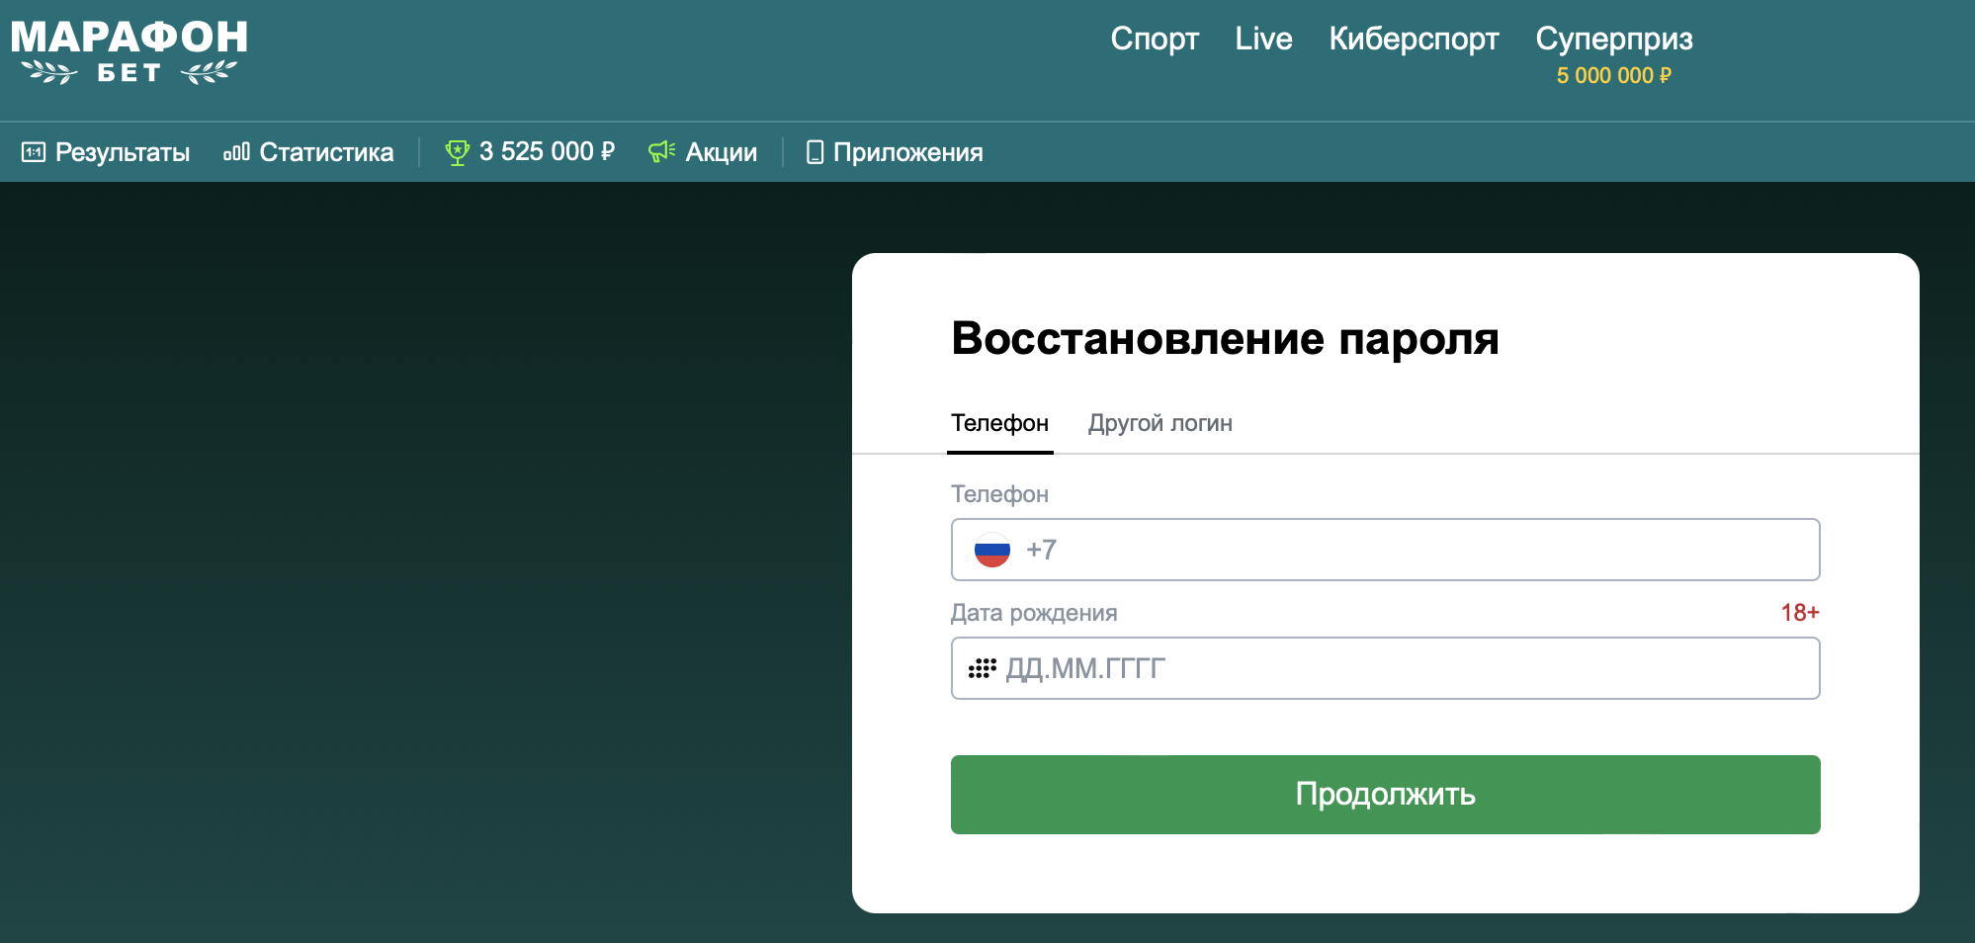
Task: Click the bar chart icon beside Статистика
Action: point(236,152)
